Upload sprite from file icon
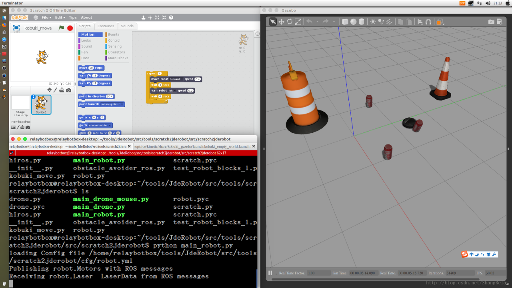The image size is (512, 288). (x=62, y=90)
